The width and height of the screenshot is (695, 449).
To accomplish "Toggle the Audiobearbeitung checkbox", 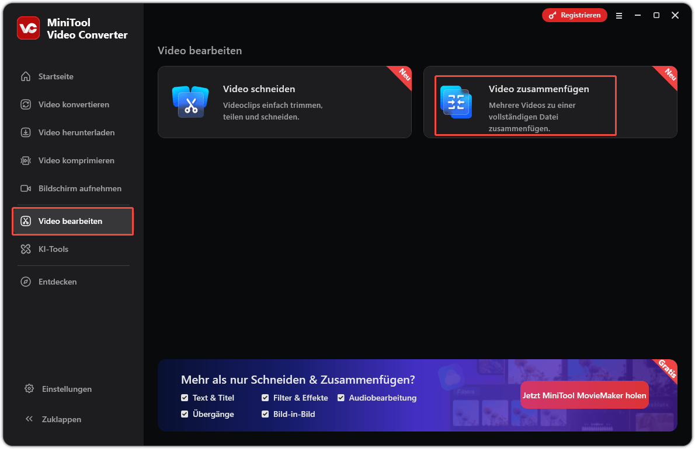I will 341,398.
